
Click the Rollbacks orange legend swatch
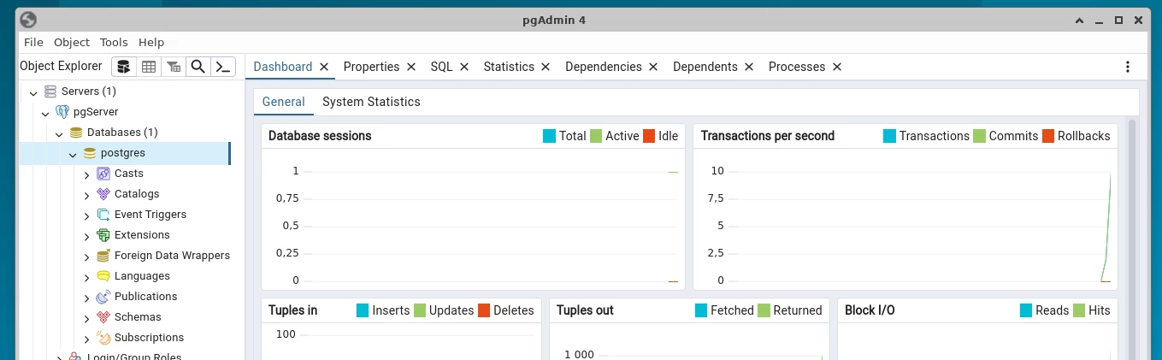[x=1047, y=136]
